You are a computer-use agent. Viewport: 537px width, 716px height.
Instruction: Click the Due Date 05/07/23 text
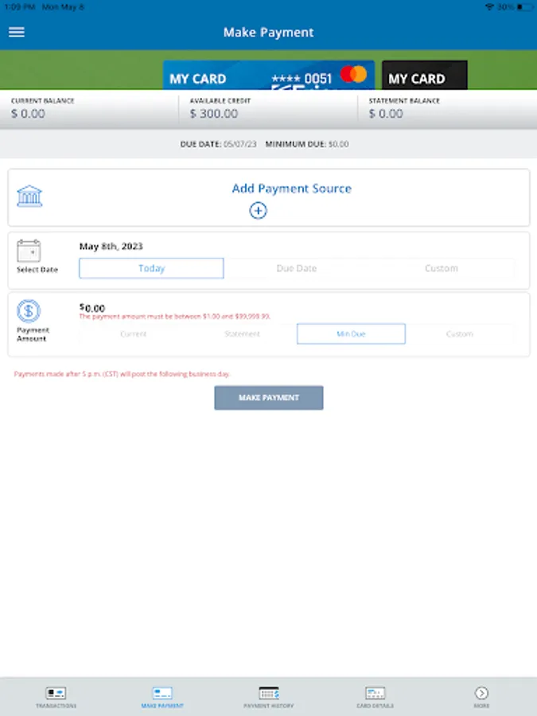click(x=218, y=144)
